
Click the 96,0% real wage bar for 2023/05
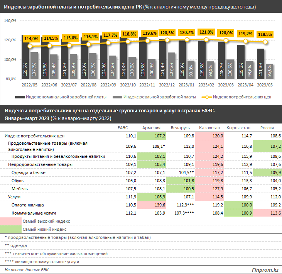click(x=269, y=71)
